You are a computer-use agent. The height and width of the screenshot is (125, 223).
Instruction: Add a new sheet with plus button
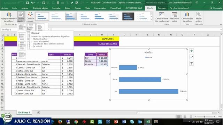[39, 112]
